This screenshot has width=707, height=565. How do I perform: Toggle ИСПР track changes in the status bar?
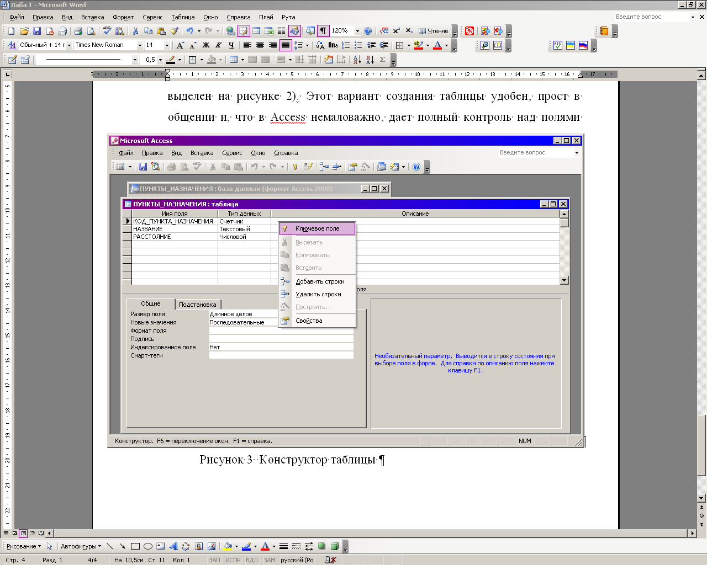(233, 560)
